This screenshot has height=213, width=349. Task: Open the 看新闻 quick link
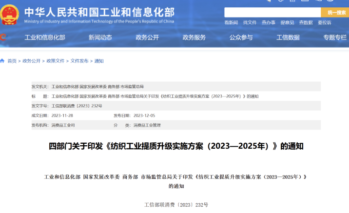pos(231,22)
